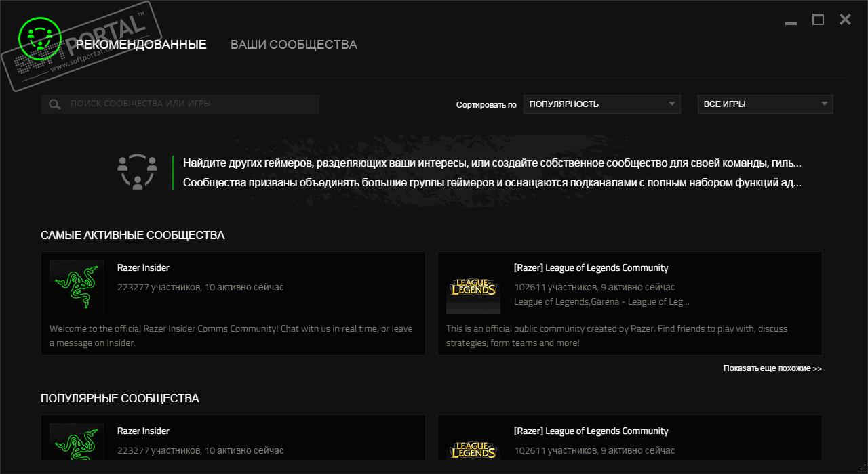Click the 'Найдите других геймеров' banner line
The width and height of the screenshot is (868, 474).
[x=492, y=163]
